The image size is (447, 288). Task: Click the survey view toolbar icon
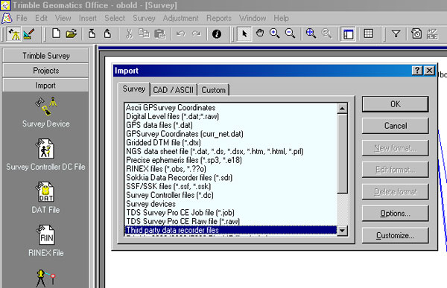pos(14,34)
